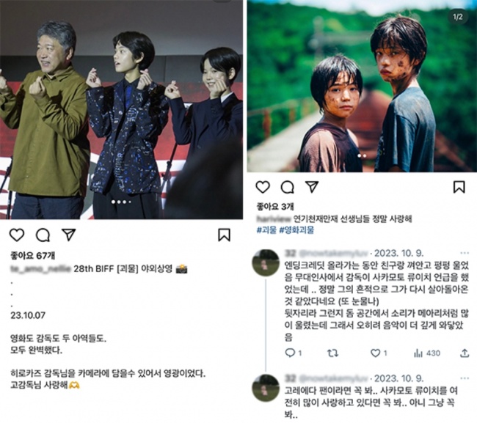Like the BIFF outdoor screening post
This screenshot has width=477, height=423.
tap(17, 235)
